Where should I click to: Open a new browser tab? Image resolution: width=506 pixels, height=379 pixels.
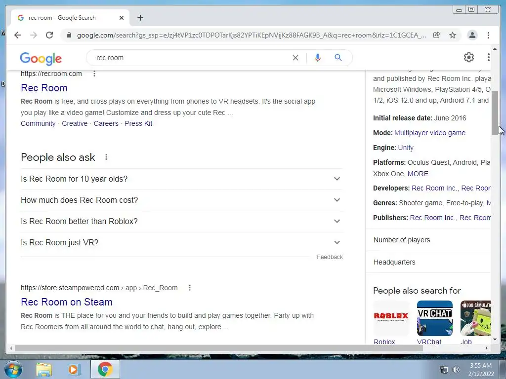[140, 18]
